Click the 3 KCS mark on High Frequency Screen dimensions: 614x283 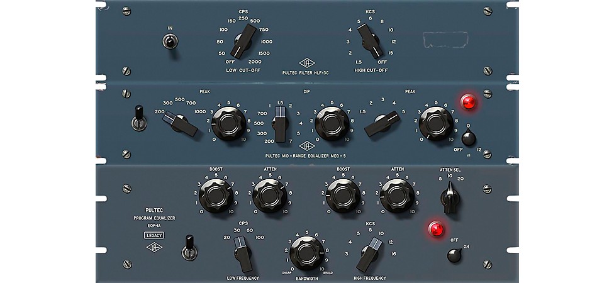pos(346,254)
